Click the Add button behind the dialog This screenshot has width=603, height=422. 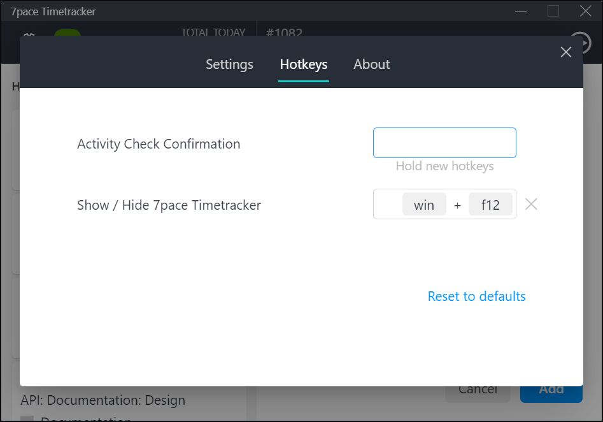coord(551,393)
